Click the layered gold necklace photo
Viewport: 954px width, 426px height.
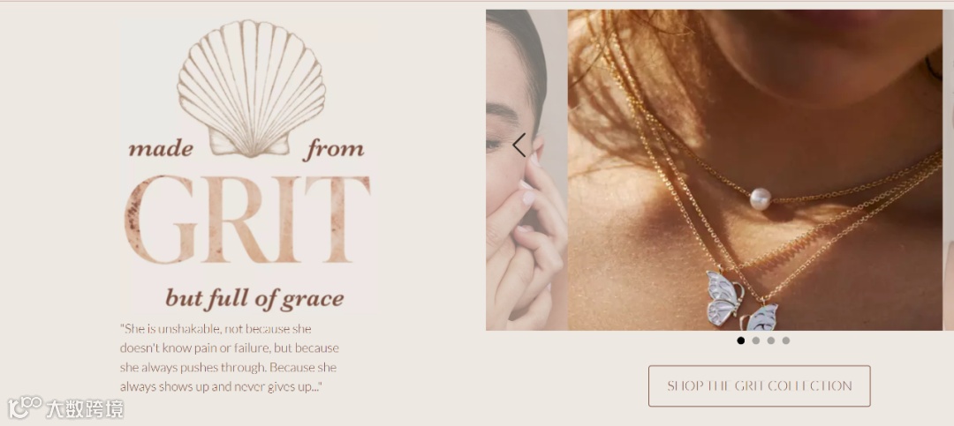(x=755, y=170)
